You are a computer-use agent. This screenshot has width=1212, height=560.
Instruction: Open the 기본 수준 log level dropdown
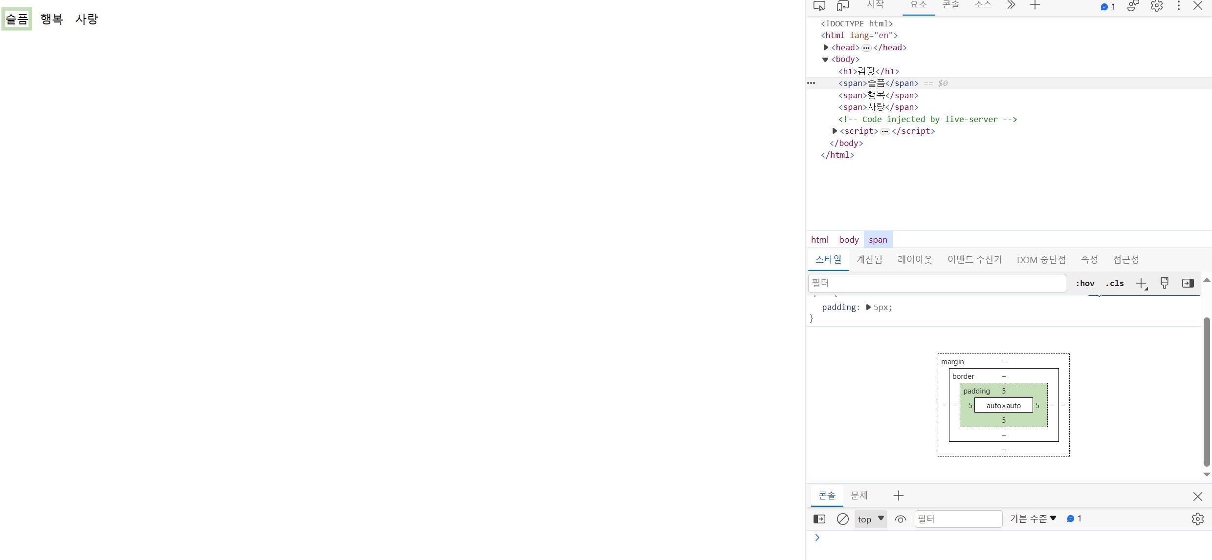1033,519
